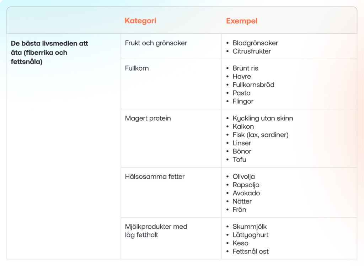
Task: Click the Avokado list item
Action: click(246, 193)
